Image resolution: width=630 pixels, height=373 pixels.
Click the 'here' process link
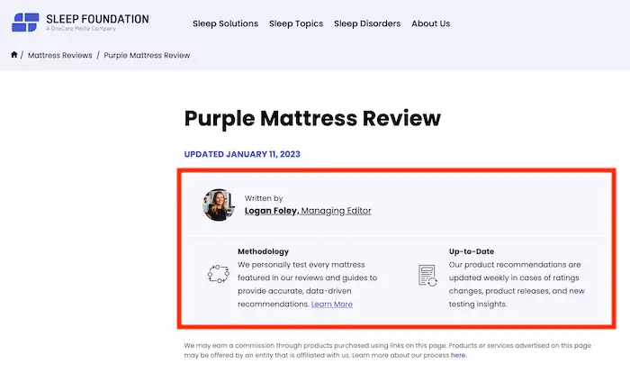pyautogui.click(x=458, y=355)
